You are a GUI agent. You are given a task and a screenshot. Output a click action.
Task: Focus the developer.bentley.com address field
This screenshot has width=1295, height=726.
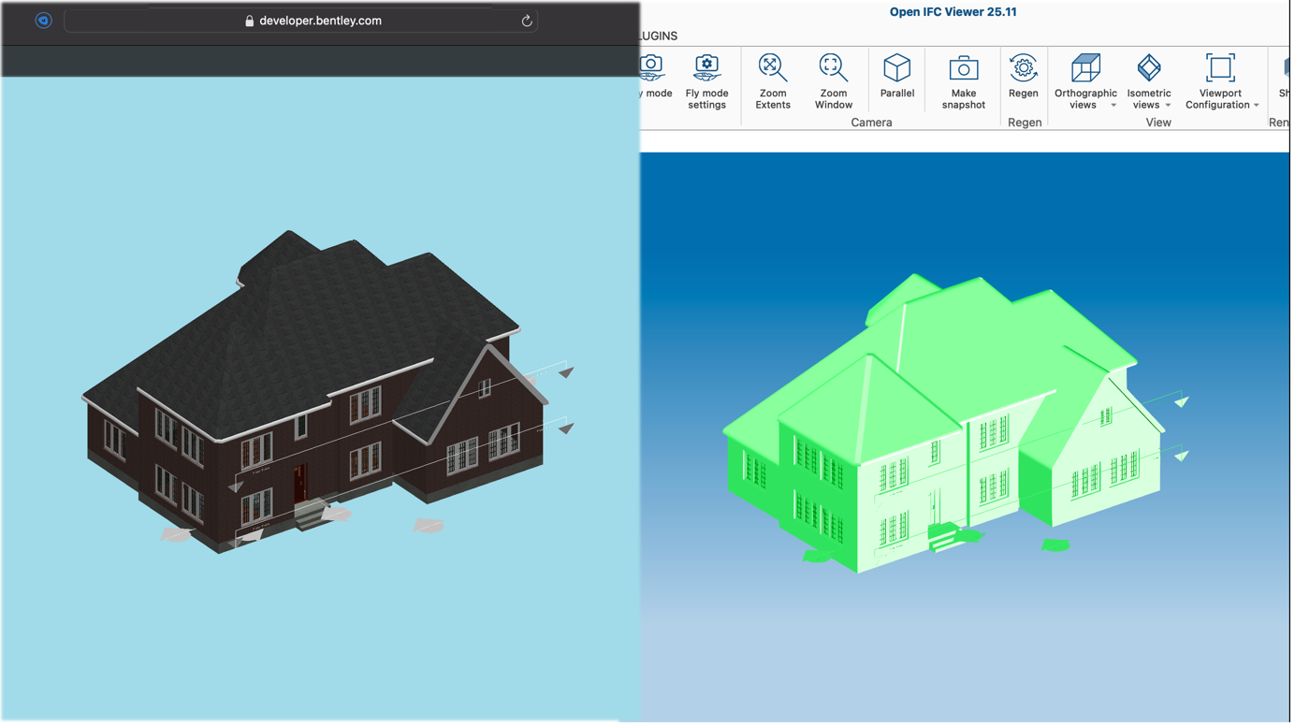pos(320,21)
